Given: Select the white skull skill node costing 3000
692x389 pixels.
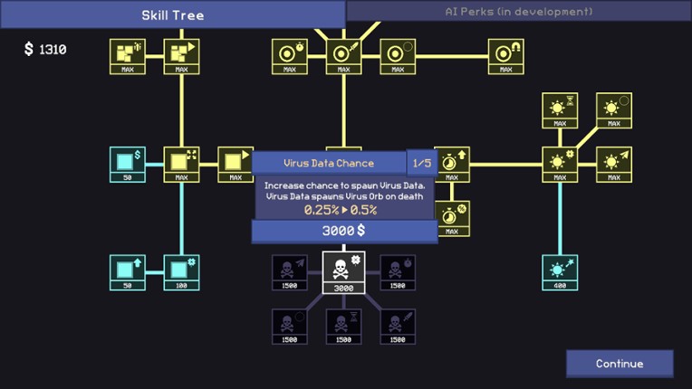Looking at the screenshot, I should [x=343, y=271].
